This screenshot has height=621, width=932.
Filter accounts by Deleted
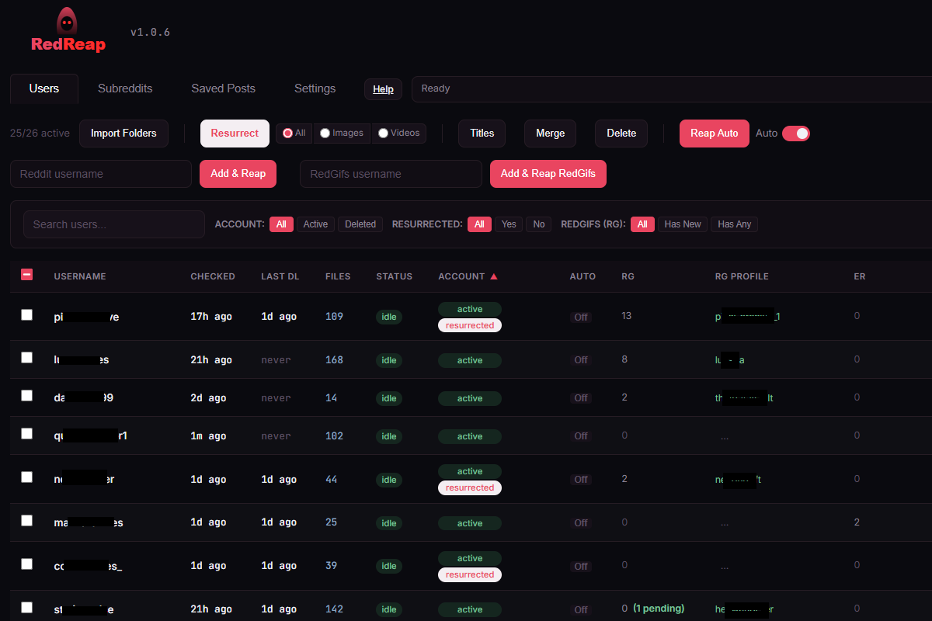coord(360,224)
